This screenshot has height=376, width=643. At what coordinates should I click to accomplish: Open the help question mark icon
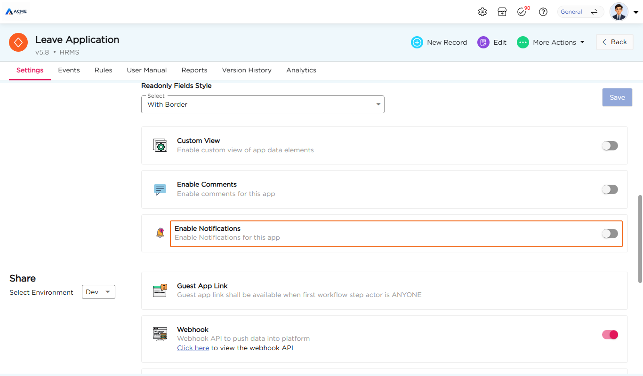543,12
